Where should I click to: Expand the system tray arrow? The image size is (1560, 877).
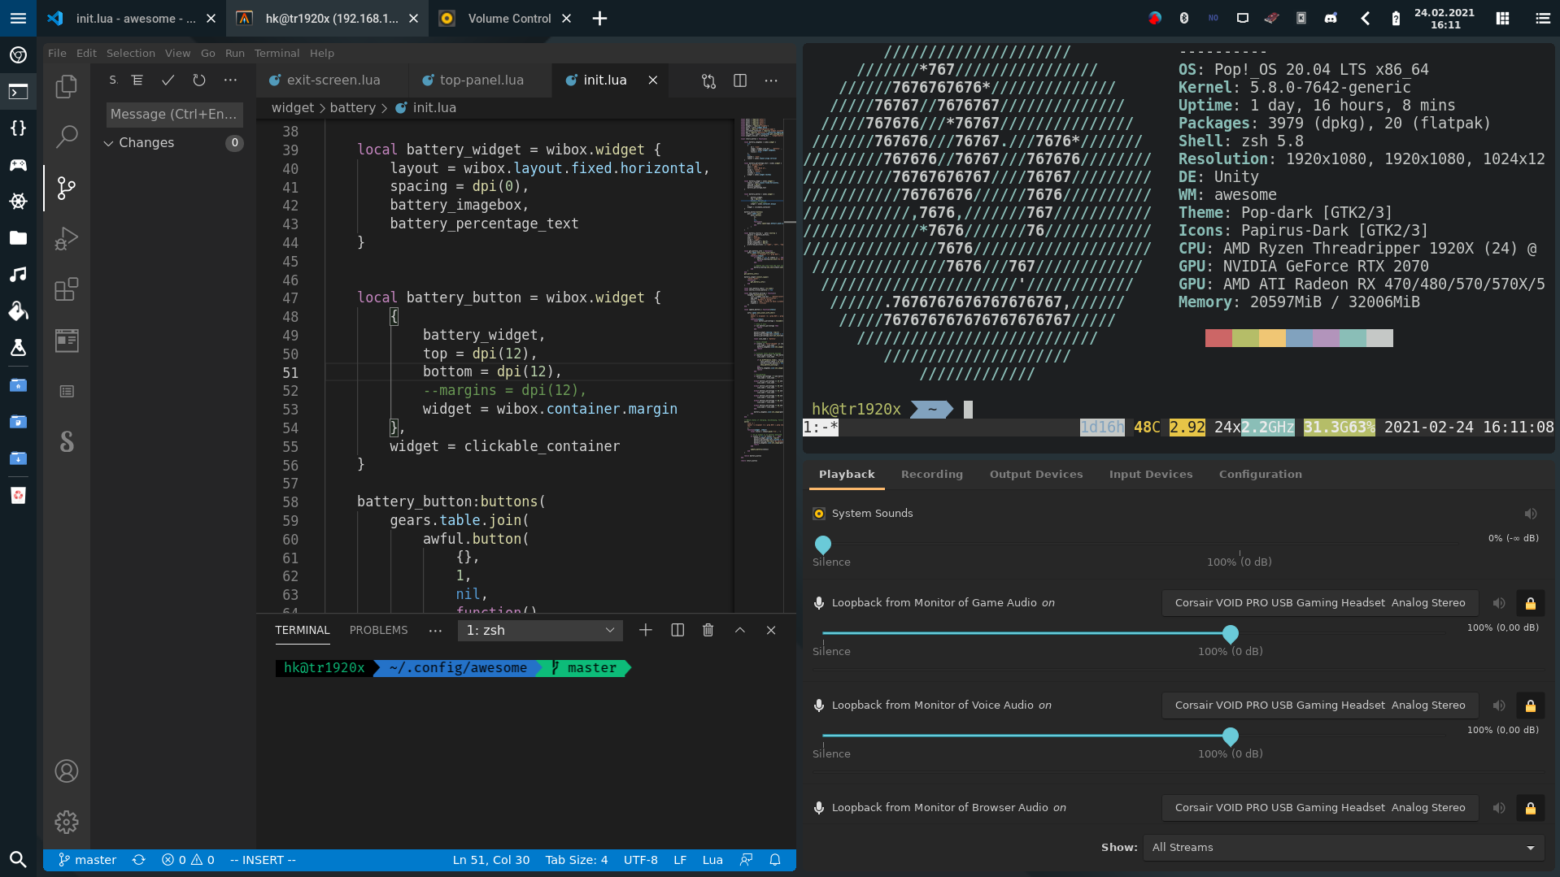coord(1365,18)
